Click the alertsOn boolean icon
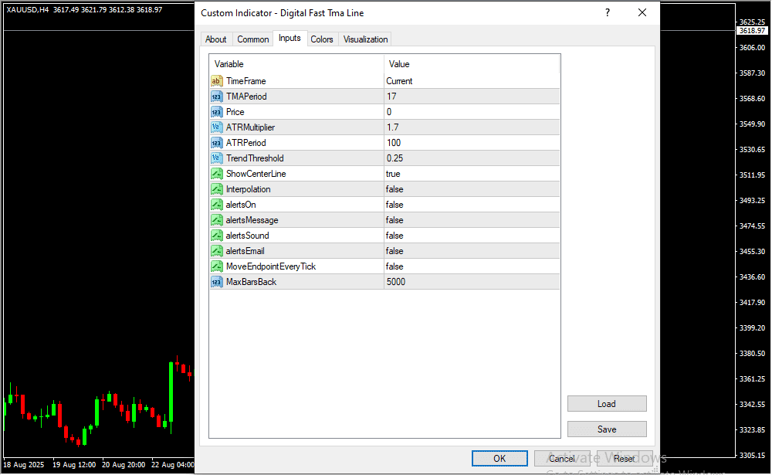This screenshot has height=475, width=772. (x=217, y=205)
